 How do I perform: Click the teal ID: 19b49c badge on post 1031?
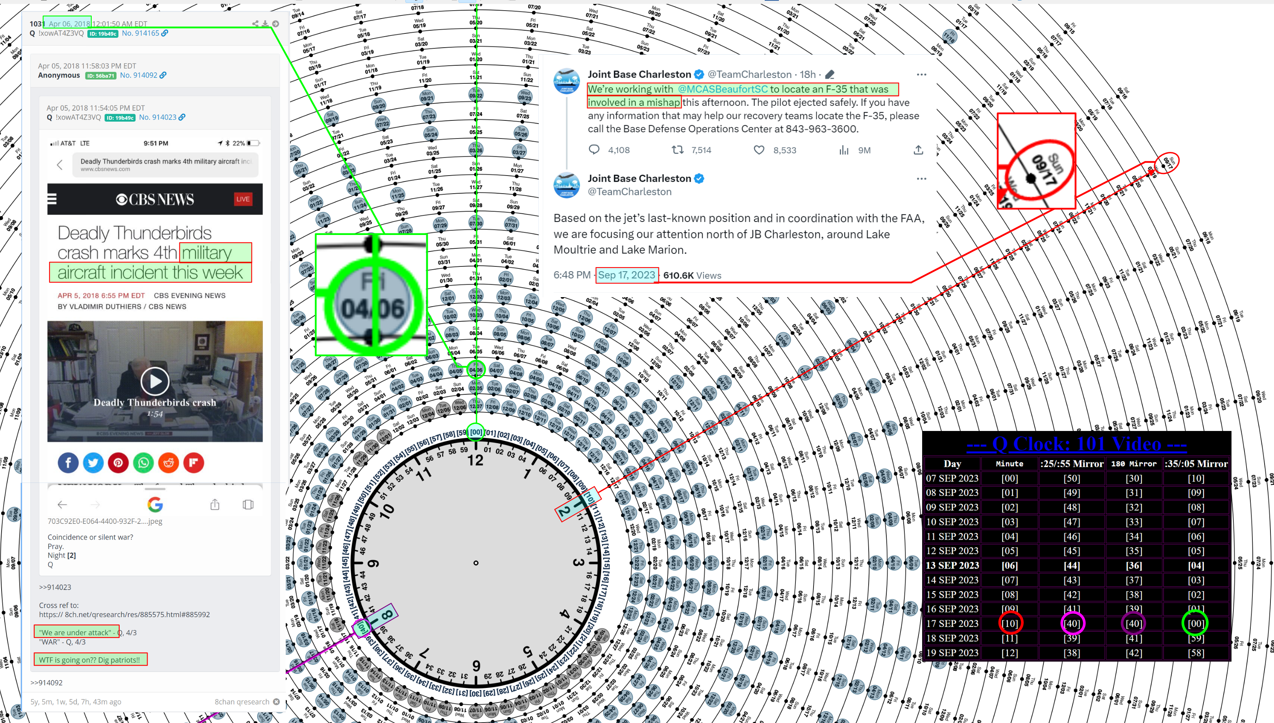(102, 34)
